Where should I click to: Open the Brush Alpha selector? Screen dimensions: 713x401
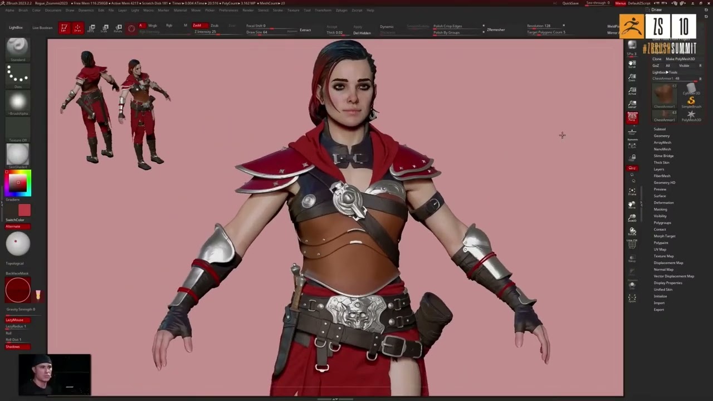(x=17, y=102)
